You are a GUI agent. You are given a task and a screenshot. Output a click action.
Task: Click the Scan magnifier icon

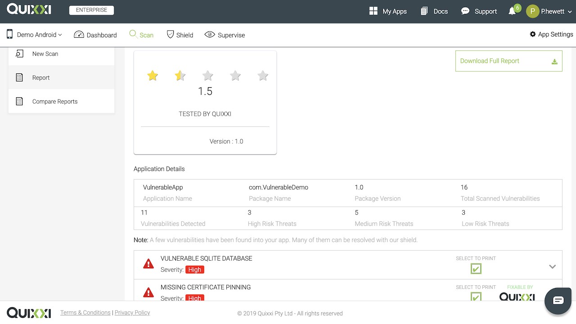click(x=133, y=34)
